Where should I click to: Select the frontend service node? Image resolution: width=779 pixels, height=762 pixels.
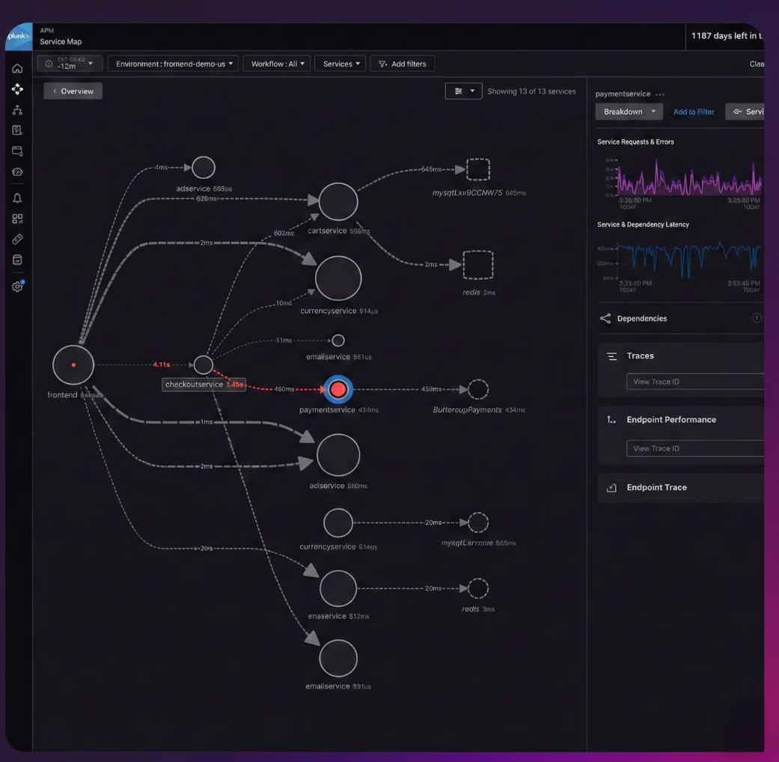[73, 365]
